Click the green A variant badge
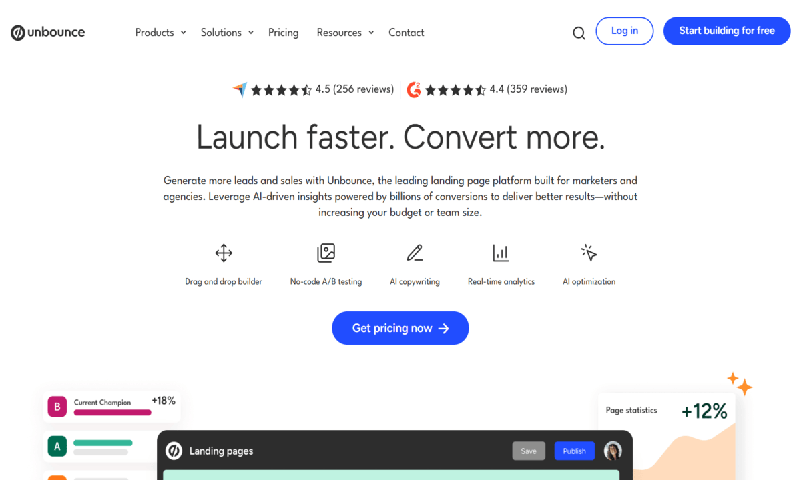 pos(57,447)
